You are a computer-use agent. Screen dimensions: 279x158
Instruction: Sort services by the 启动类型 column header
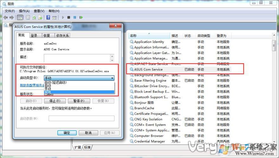pyautogui.click(x=205, y=36)
